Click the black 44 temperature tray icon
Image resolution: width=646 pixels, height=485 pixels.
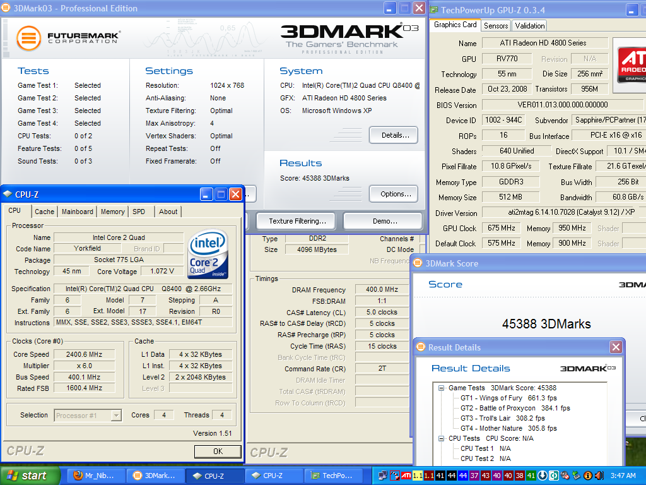(452, 476)
